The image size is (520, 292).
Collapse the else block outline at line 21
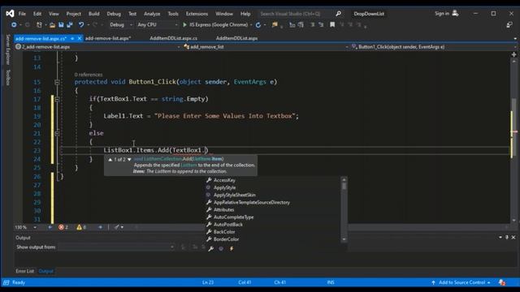pyautogui.click(x=57, y=133)
